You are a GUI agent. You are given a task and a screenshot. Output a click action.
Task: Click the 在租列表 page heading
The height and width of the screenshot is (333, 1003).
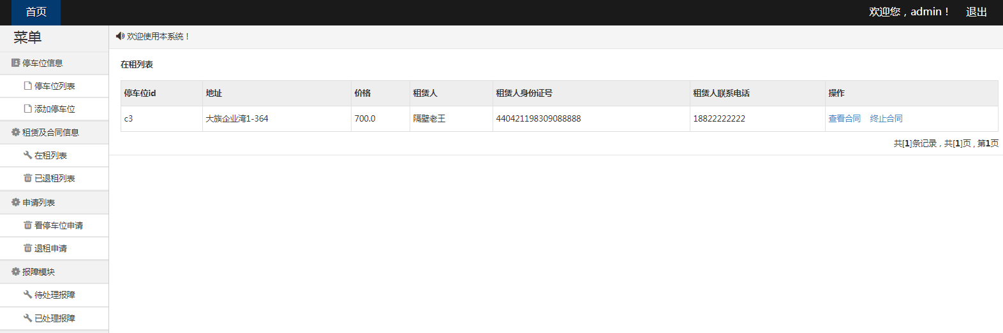click(137, 64)
